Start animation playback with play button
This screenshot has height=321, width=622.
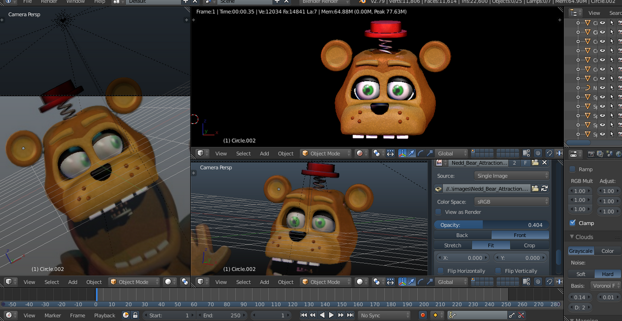331,315
